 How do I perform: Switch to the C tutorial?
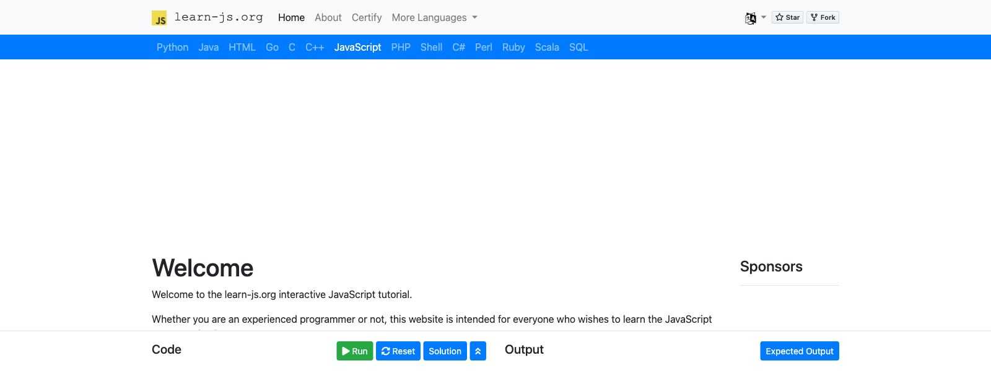point(292,47)
